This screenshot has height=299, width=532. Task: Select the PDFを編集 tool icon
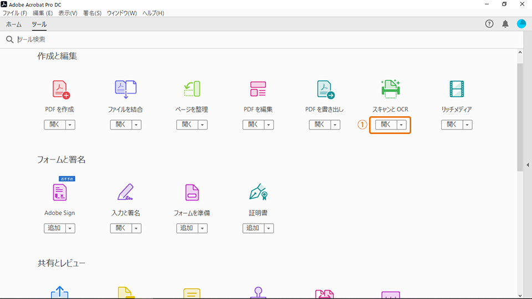(x=258, y=89)
